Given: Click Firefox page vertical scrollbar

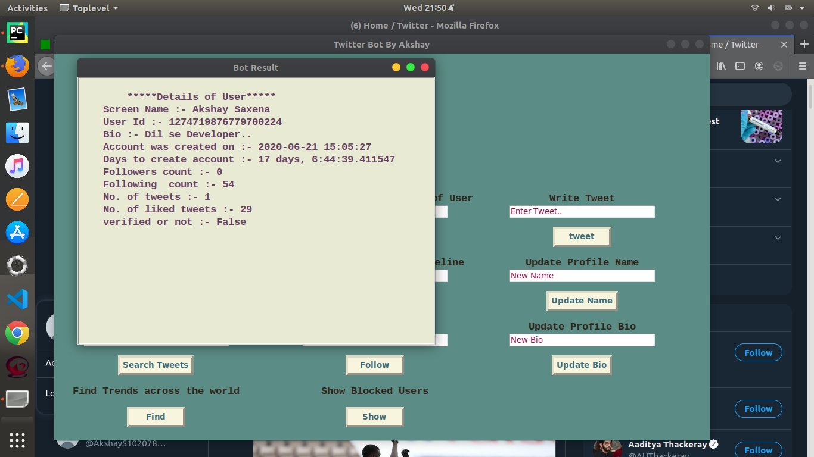Looking at the screenshot, I should tap(810, 95).
